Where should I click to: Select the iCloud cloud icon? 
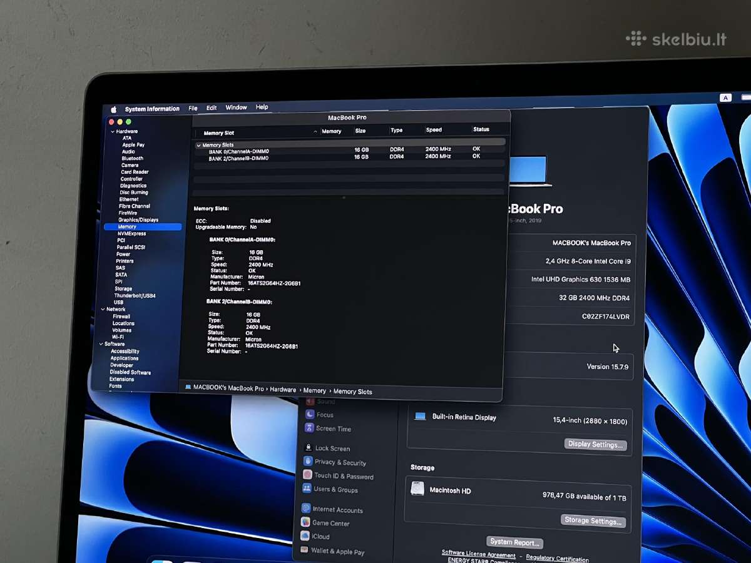pyautogui.click(x=305, y=536)
